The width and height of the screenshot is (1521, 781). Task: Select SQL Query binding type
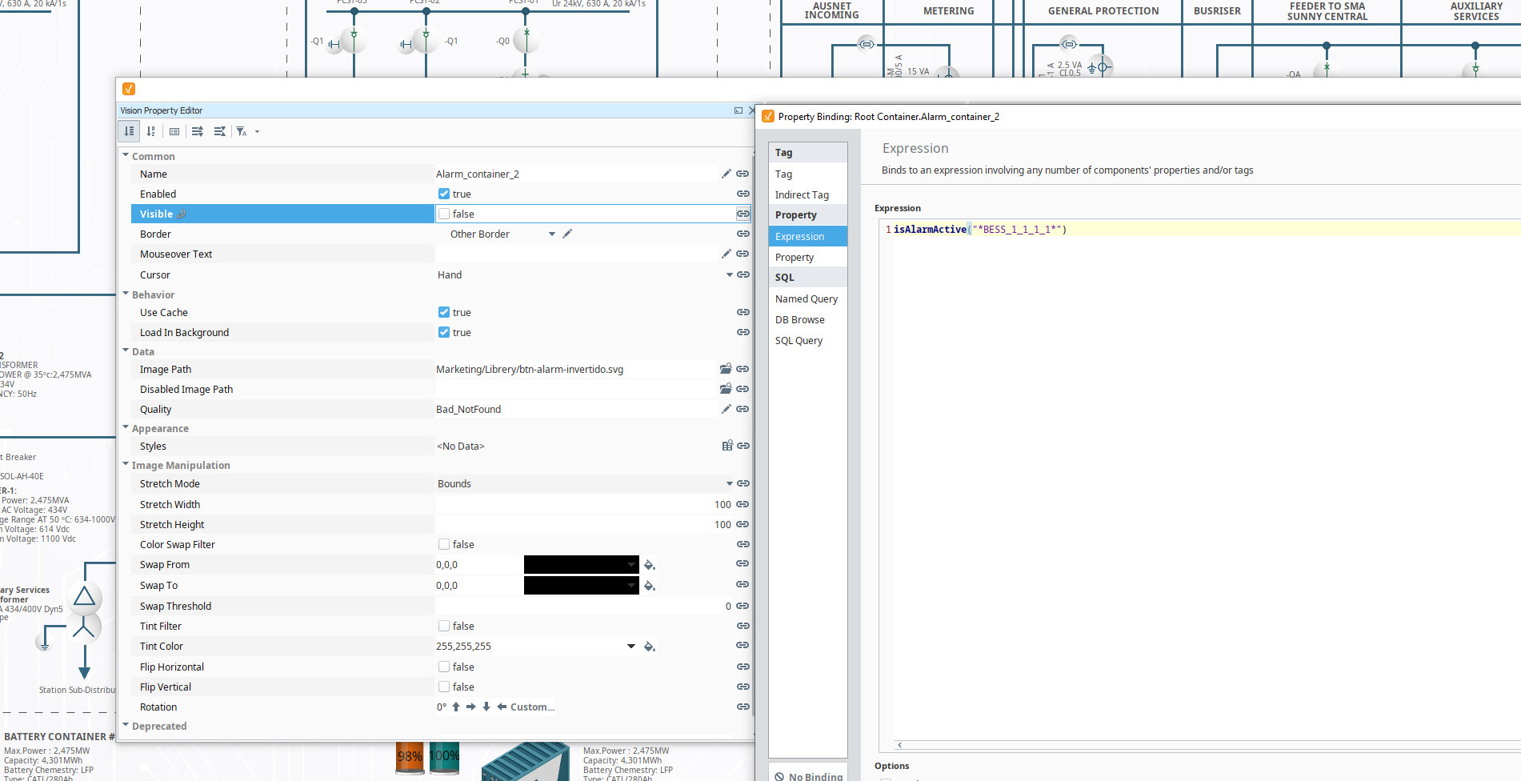pyautogui.click(x=807, y=340)
